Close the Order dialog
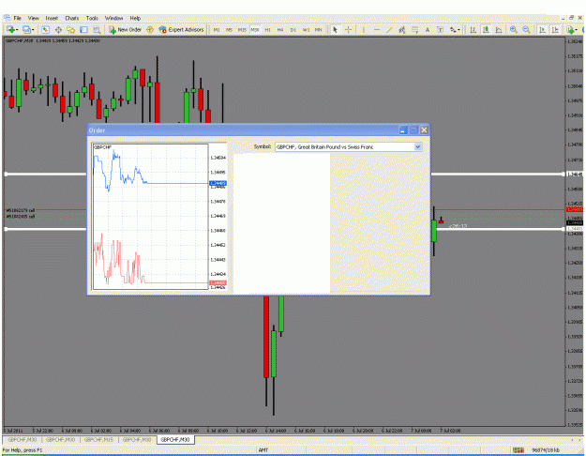The height and width of the screenshot is (456, 586). [x=424, y=129]
